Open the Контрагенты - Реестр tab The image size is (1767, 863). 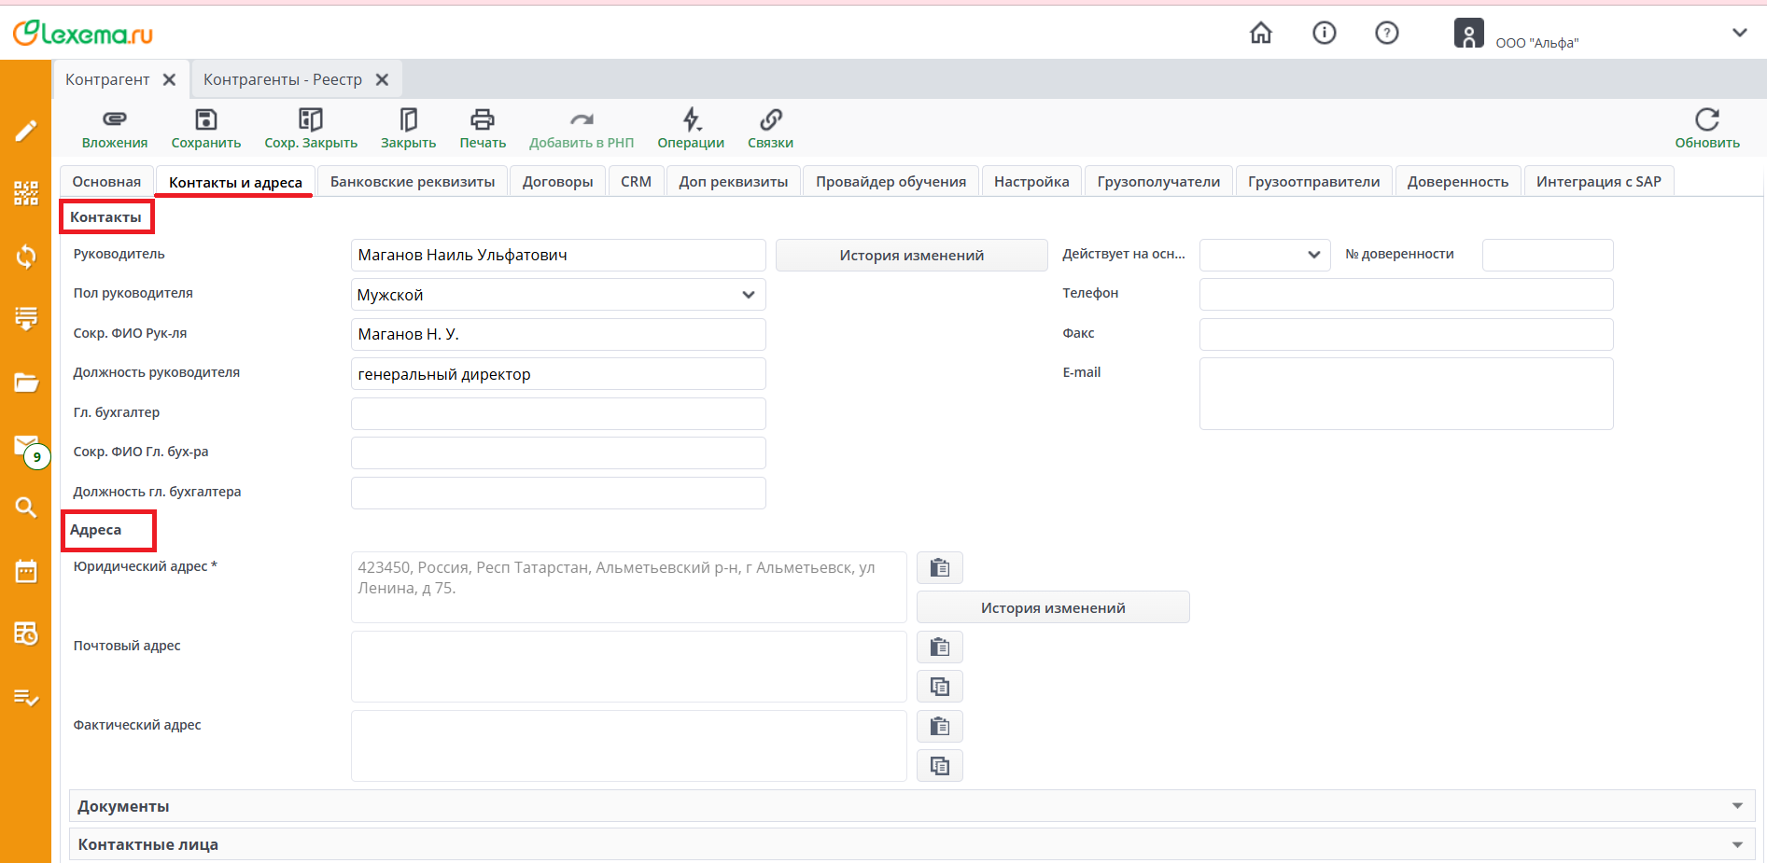(283, 80)
